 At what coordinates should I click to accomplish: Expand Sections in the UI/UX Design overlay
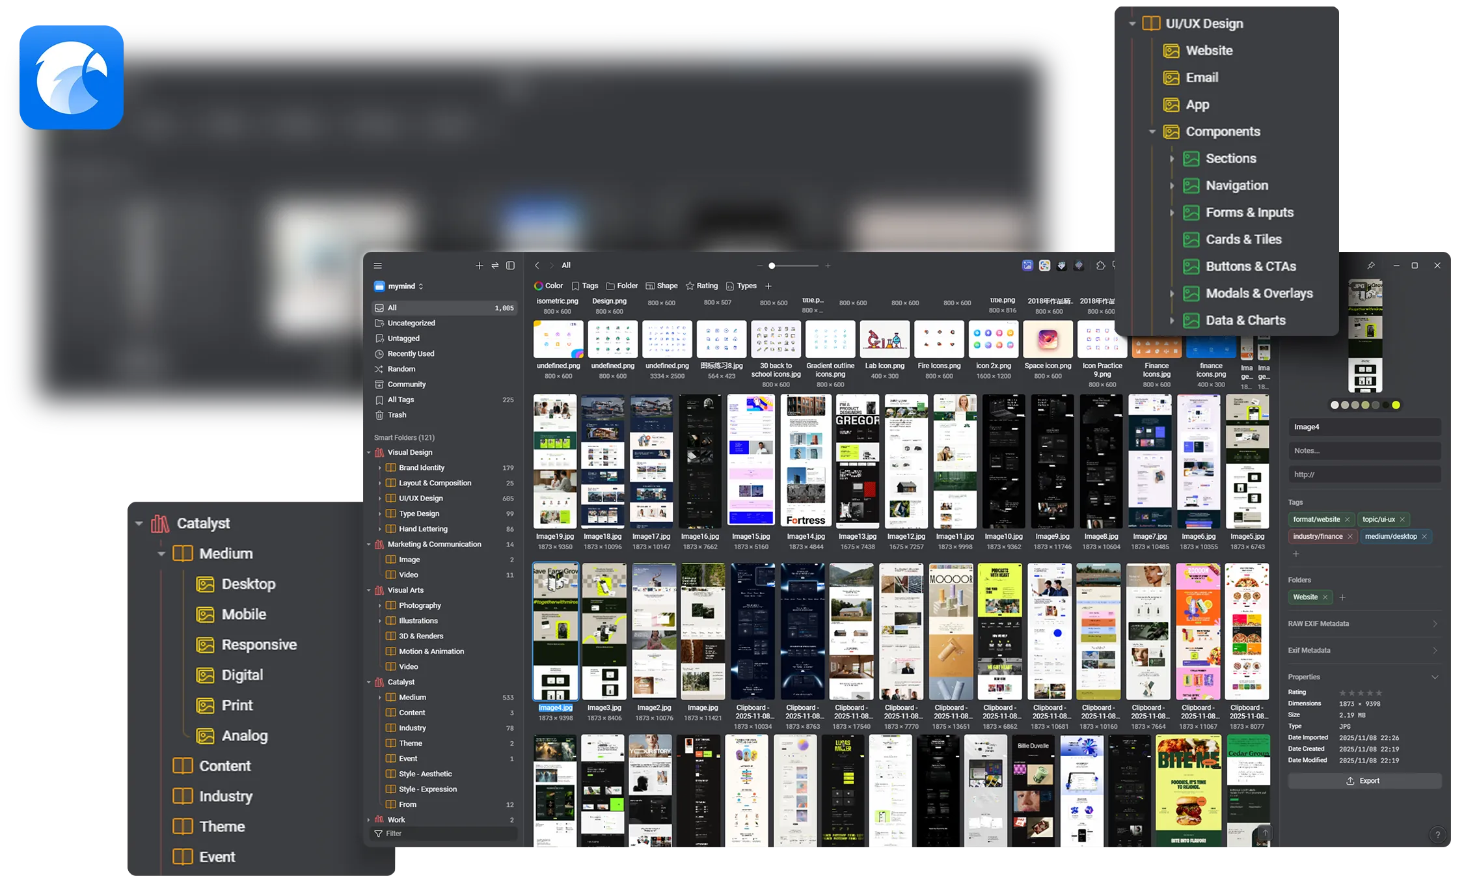(x=1172, y=159)
